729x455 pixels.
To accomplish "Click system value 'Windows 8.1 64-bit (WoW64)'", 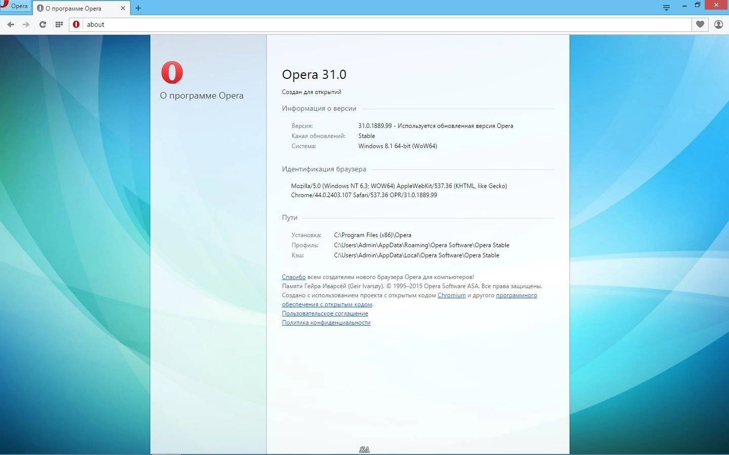I will [398, 146].
